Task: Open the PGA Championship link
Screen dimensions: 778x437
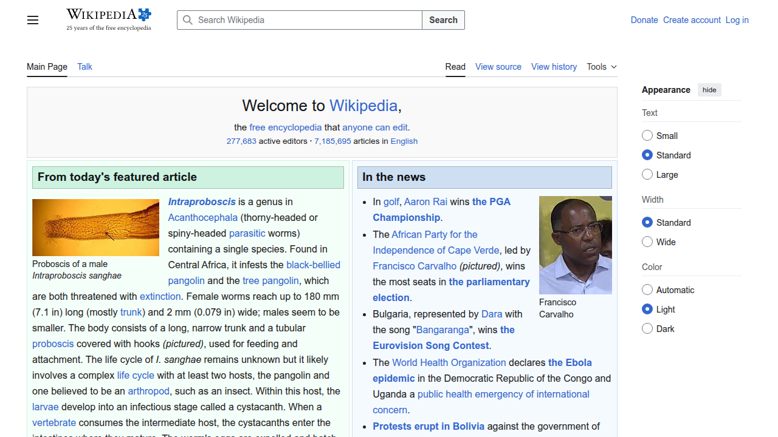Action: pyautogui.click(x=442, y=209)
